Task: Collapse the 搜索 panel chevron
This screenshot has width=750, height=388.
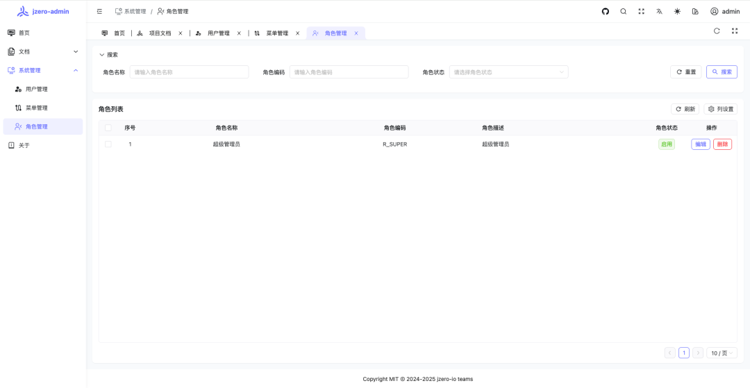Action: pos(101,55)
